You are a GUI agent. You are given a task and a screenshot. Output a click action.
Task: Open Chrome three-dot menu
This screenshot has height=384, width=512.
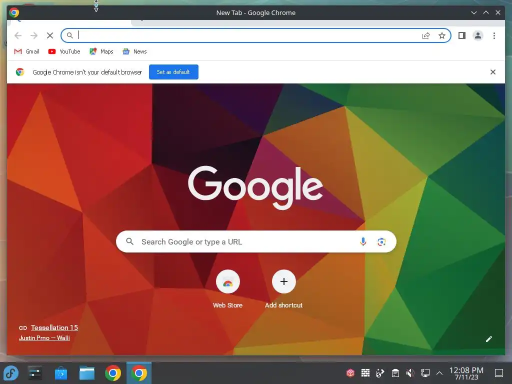[x=494, y=35]
